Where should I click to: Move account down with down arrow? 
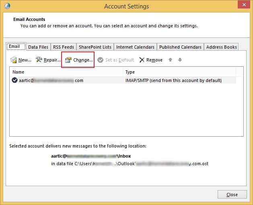coord(180,59)
